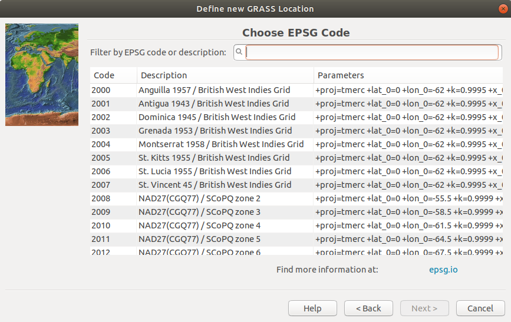Select St. Kitts 1955 / British West Indies Grid
Screen dimensions: 511x322
225,158
